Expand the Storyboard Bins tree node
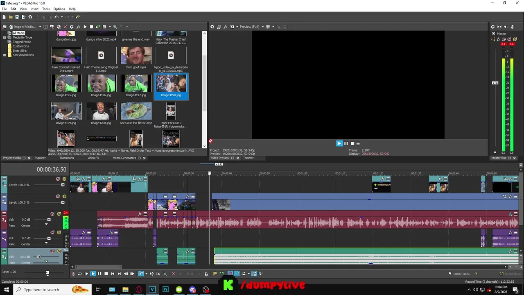This screenshot has width=524, height=295. [5, 55]
